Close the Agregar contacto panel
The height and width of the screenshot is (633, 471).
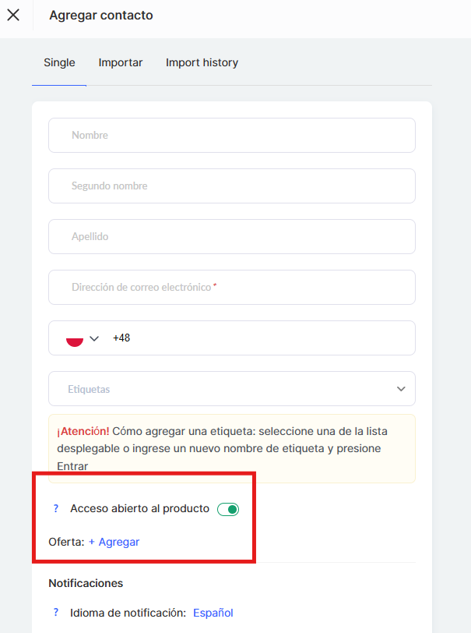coord(13,15)
